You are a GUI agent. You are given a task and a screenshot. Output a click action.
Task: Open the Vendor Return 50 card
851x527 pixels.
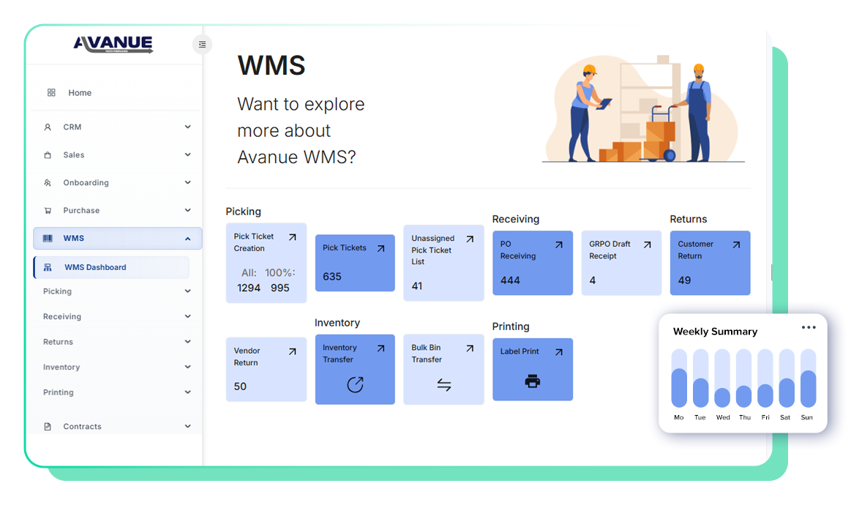coord(266,369)
